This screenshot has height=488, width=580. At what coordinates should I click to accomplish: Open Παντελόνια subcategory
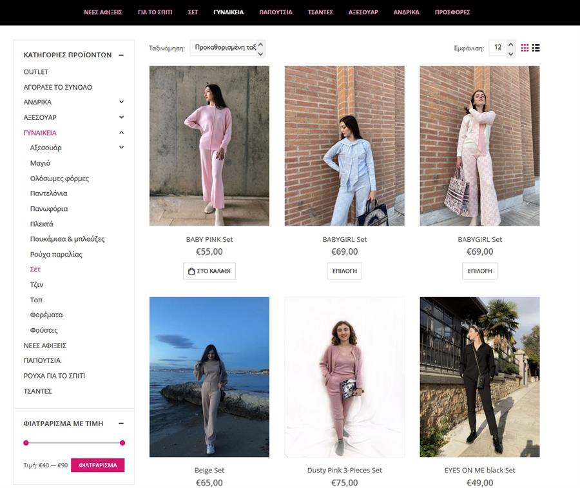[48, 193]
